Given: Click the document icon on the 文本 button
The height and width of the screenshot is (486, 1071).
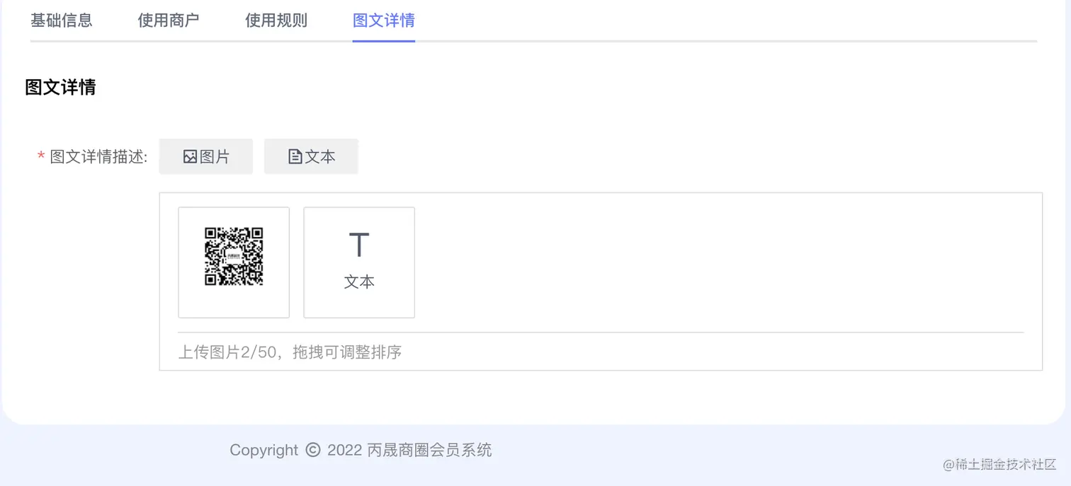Looking at the screenshot, I should point(296,156).
